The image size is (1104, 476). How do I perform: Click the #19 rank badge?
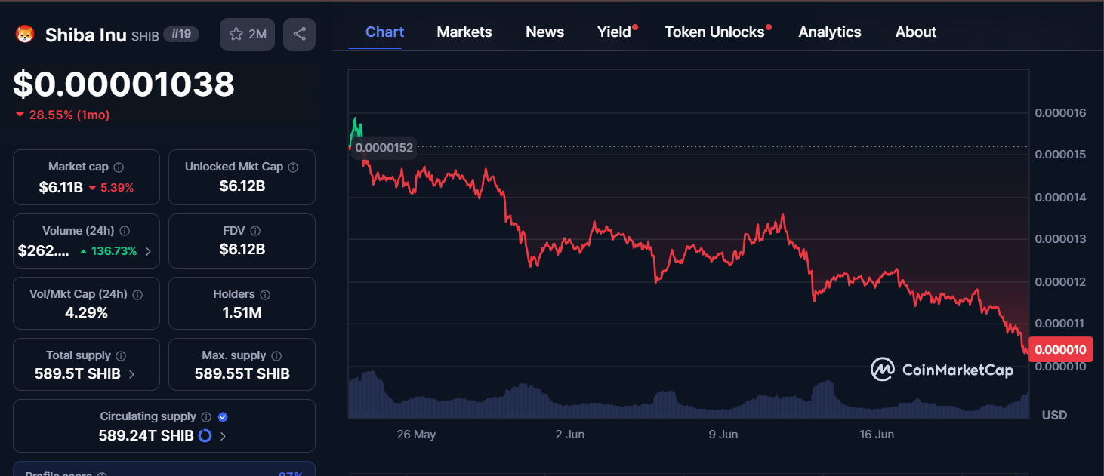pyautogui.click(x=181, y=35)
